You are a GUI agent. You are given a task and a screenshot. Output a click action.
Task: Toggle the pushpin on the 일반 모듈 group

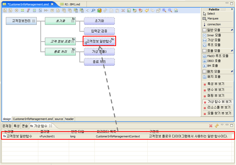(x=233, y=29)
